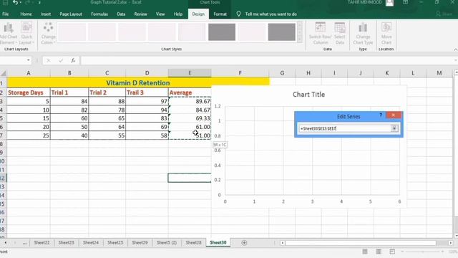Expand the Name Box dropdown
Image resolution: width=458 pixels, height=258 pixels.
click(x=29, y=60)
